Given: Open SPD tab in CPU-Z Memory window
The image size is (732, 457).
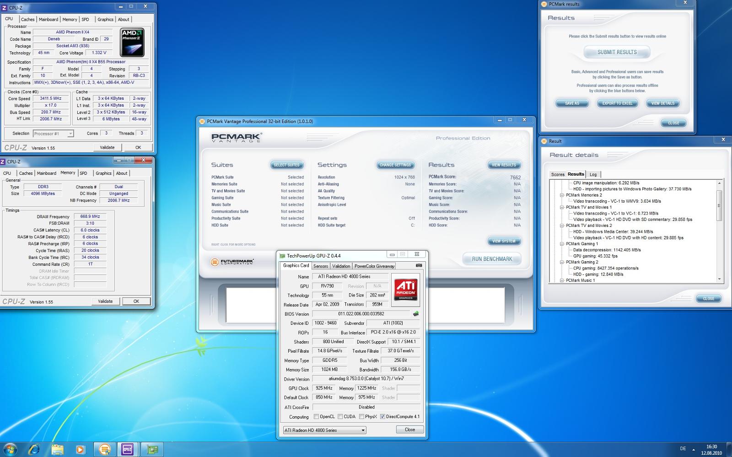Looking at the screenshot, I should coord(83,173).
